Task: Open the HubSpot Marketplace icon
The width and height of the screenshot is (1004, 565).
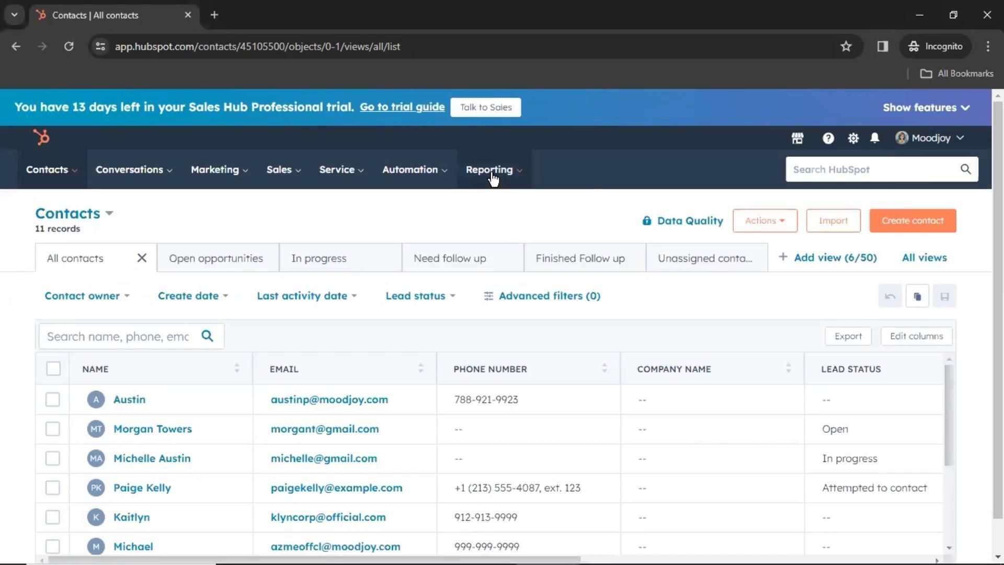Action: coord(797,138)
